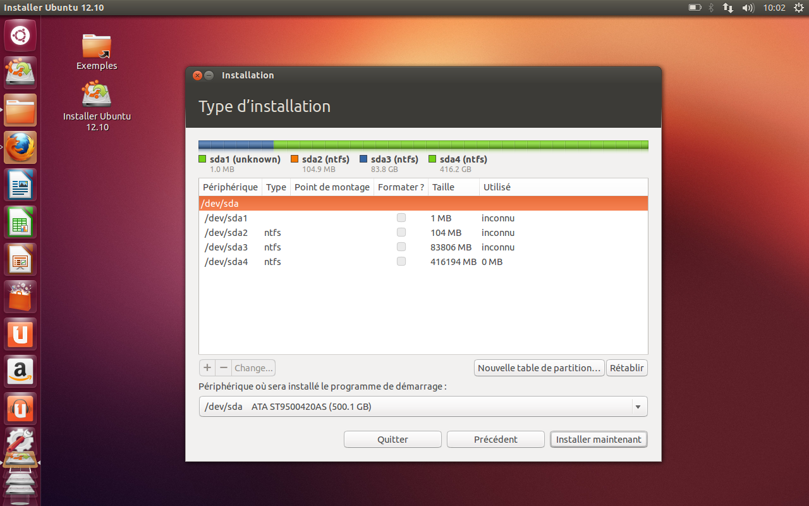Image resolution: width=809 pixels, height=506 pixels.
Task: Open the Amazon launcher icon
Action: 20,371
